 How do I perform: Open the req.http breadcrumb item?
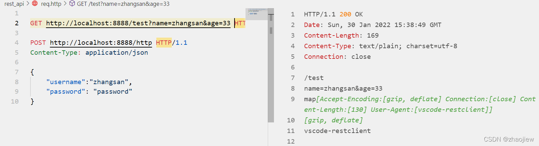[51, 4]
